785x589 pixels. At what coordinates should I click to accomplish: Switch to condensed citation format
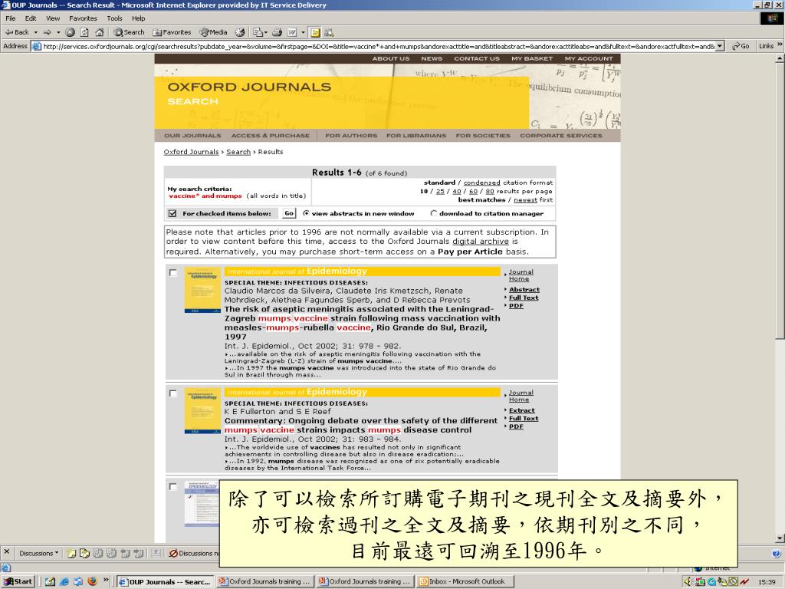point(481,183)
